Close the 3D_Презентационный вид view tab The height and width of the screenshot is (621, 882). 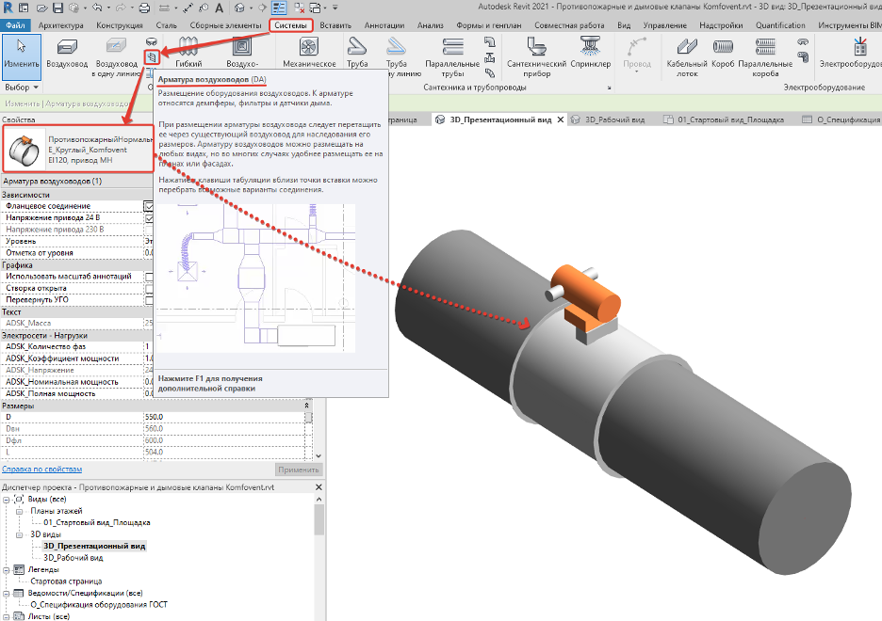pos(561,119)
